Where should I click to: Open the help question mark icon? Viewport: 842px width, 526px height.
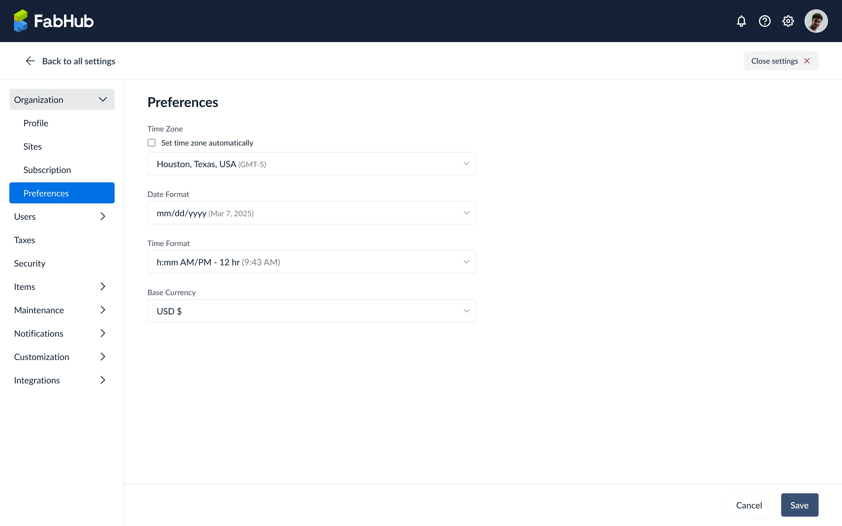[x=765, y=21]
